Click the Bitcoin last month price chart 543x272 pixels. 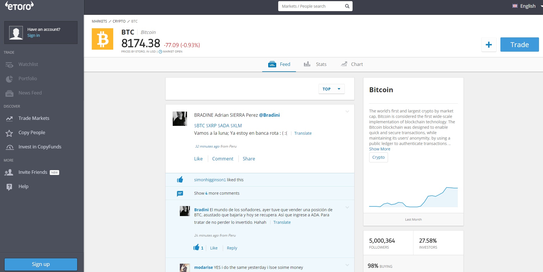(x=413, y=197)
